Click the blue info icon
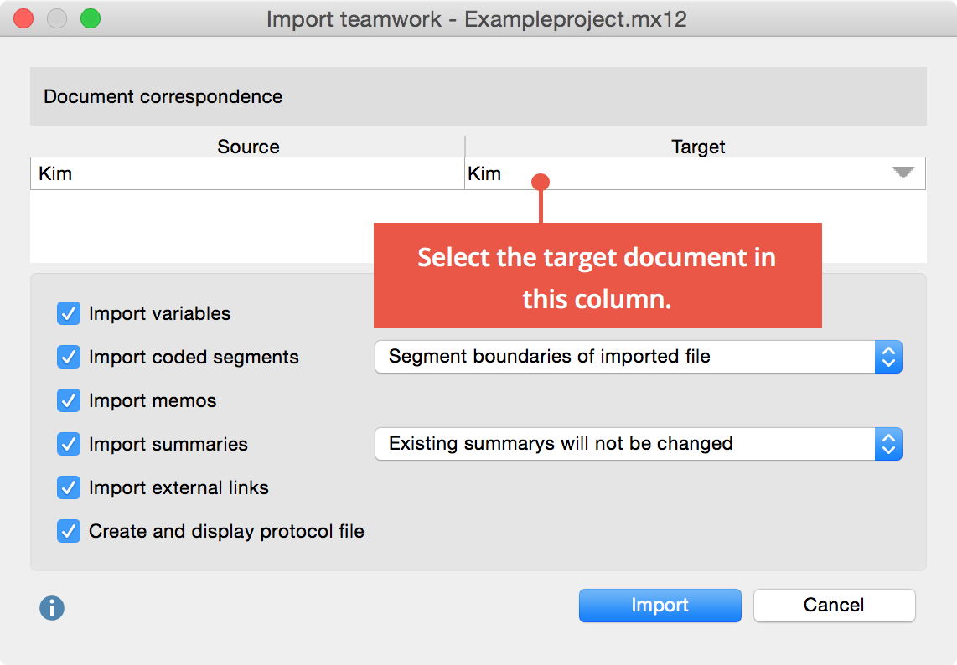 pyautogui.click(x=52, y=608)
